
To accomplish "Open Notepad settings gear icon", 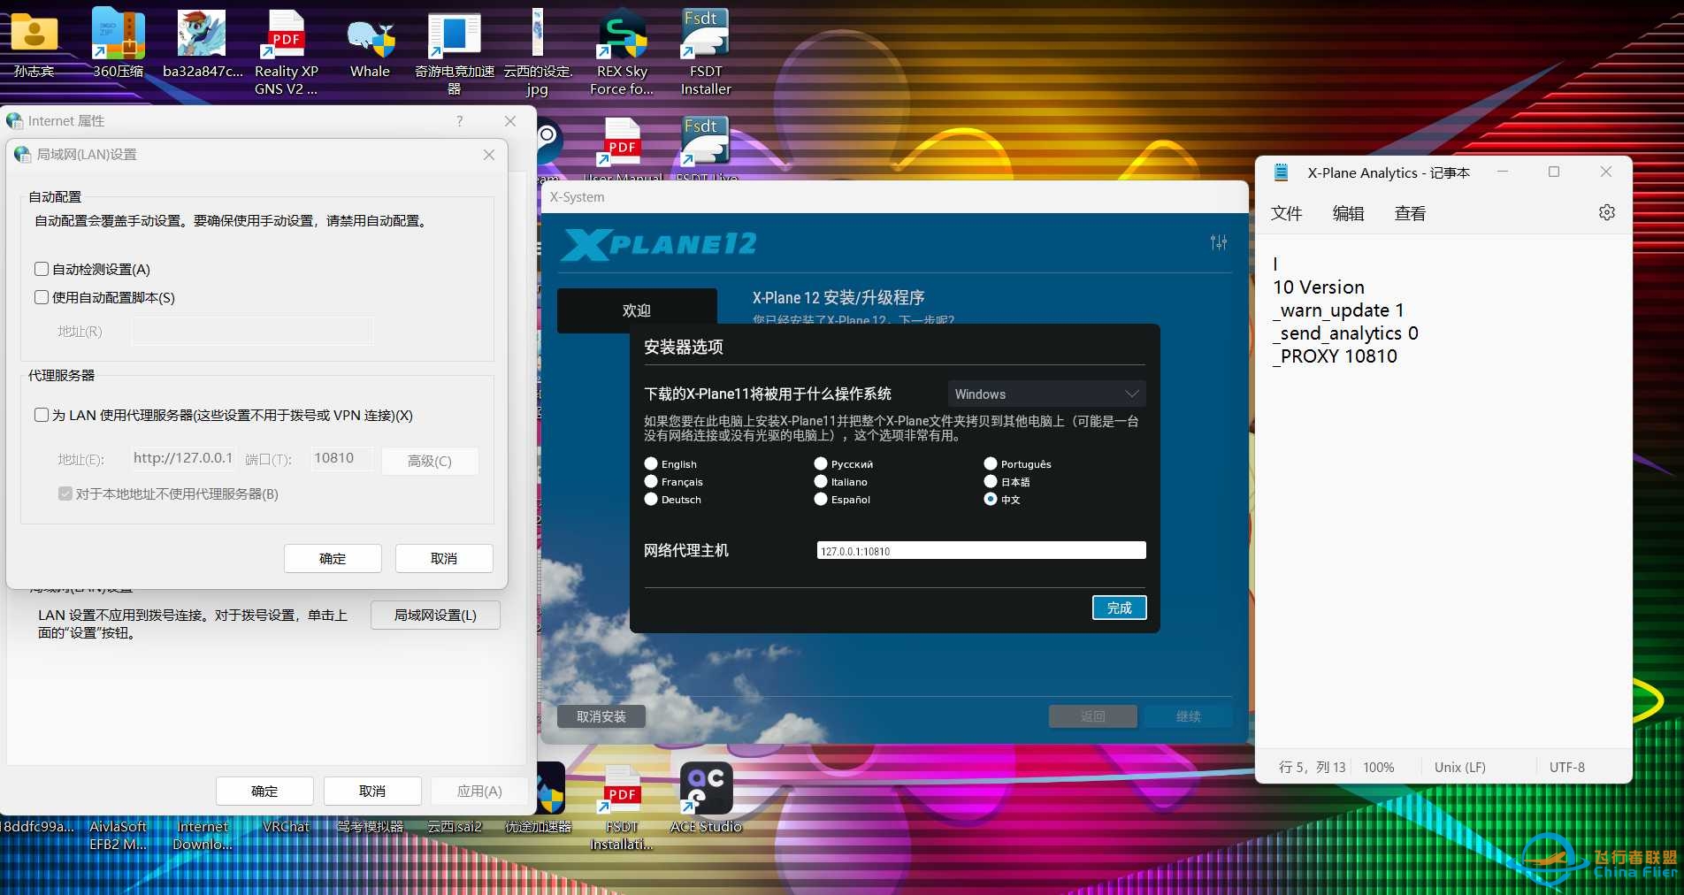I will [1606, 212].
